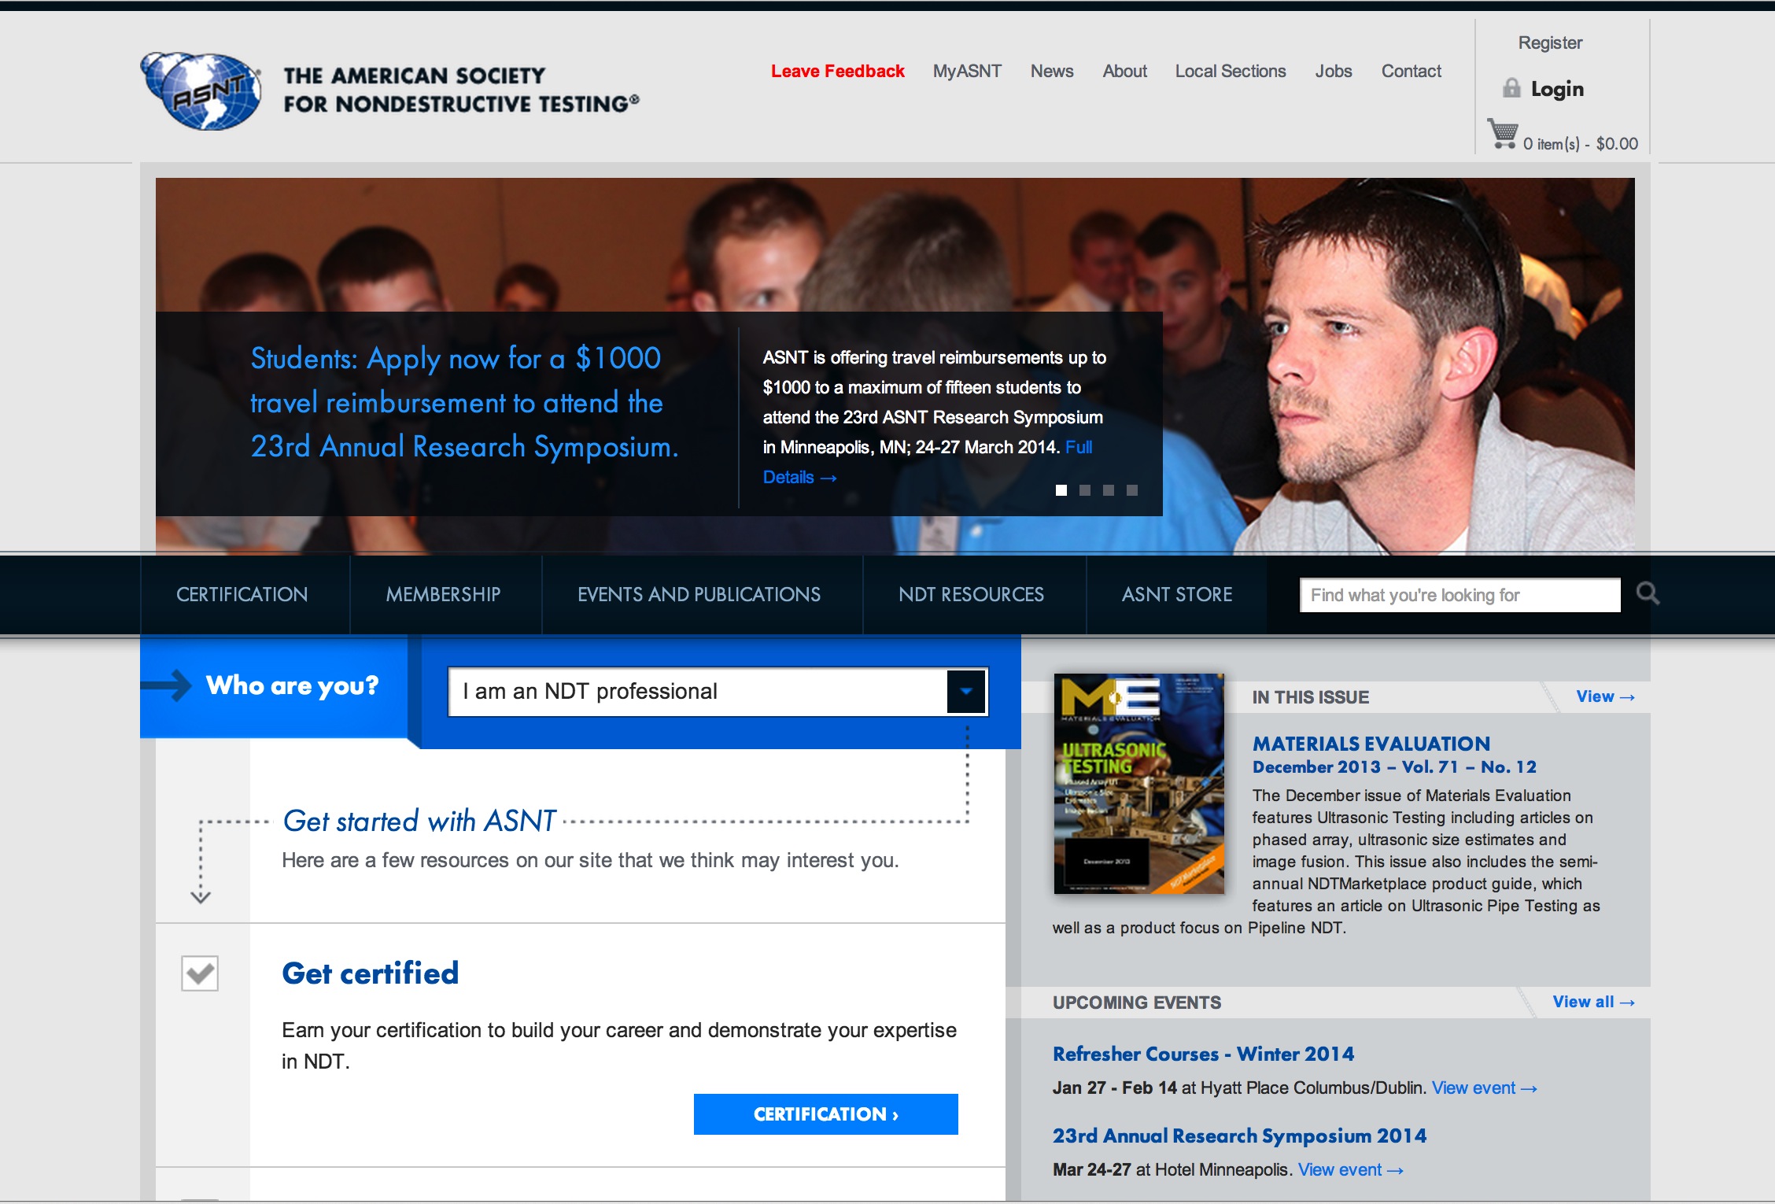Open the 'I am an NDT professional' dropdown arrow
Viewport: 1775px width, 1204px height.
tap(966, 692)
